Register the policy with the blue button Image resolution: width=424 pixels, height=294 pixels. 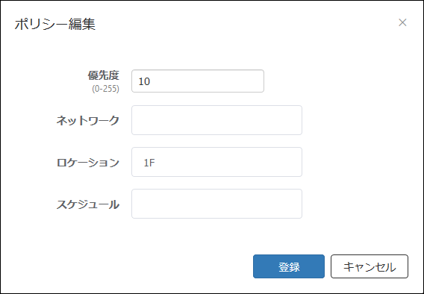[x=289, y=266]
